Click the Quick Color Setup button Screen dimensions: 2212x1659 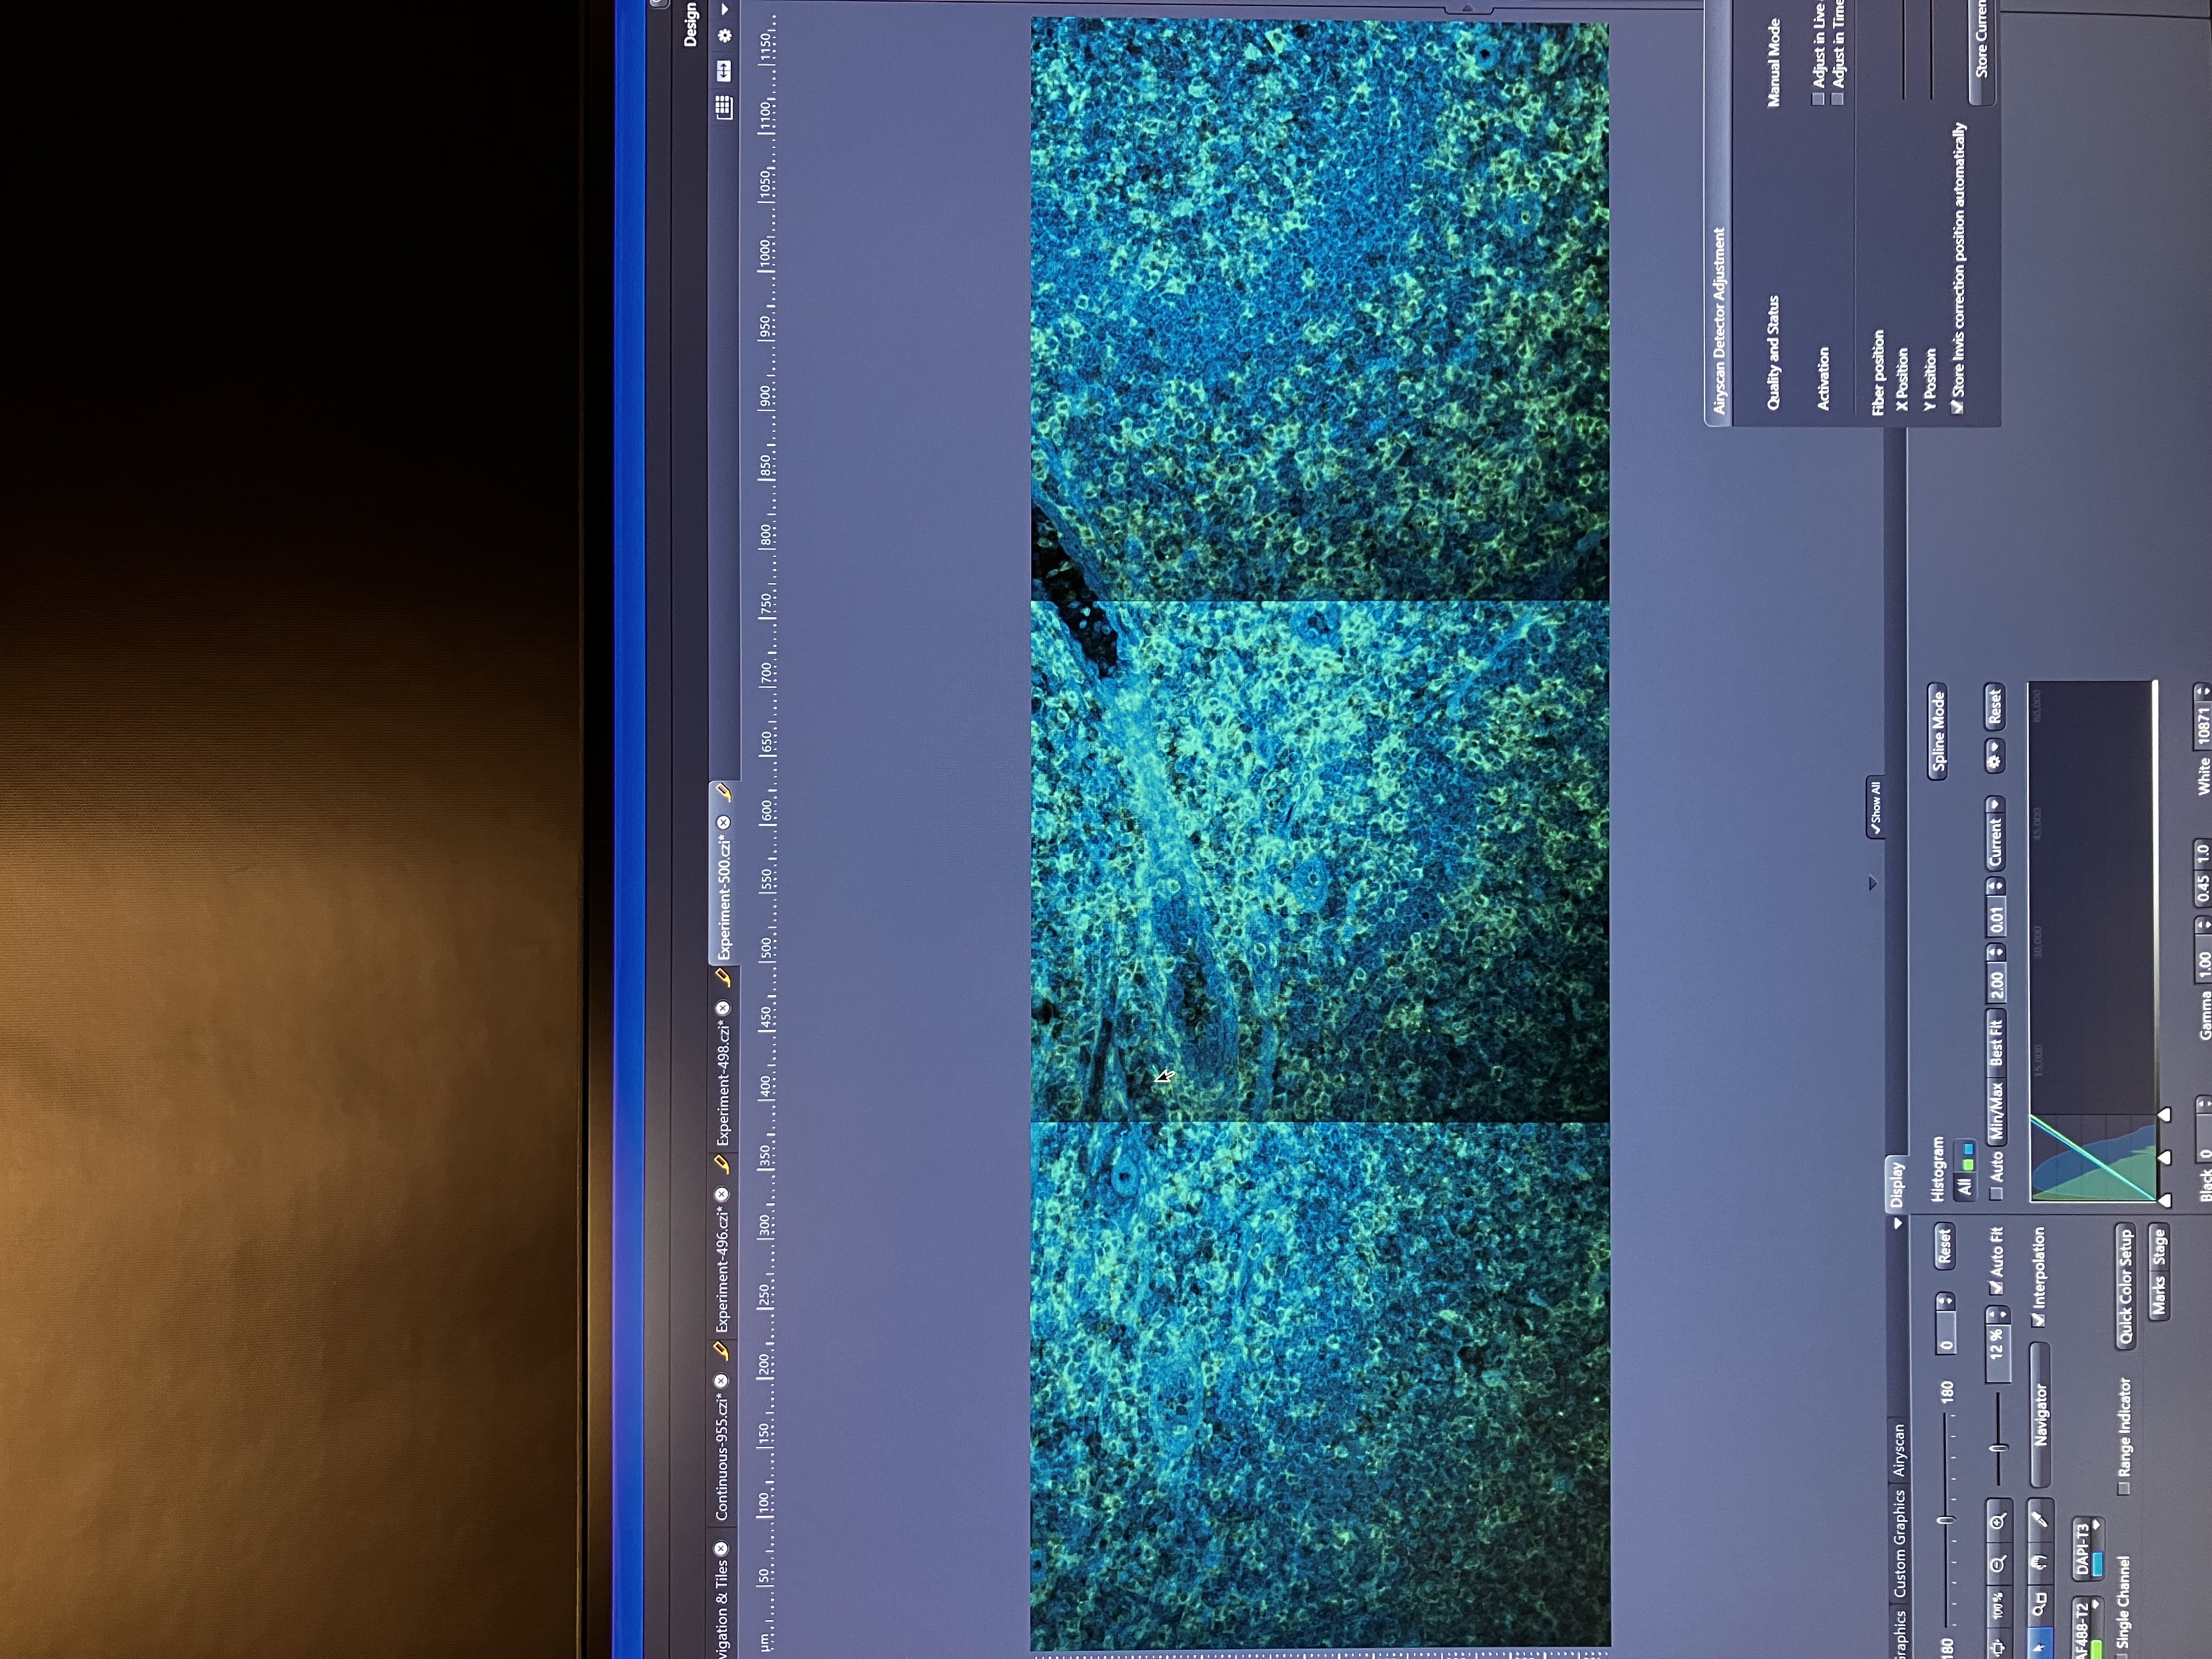coord(2126,1286)
